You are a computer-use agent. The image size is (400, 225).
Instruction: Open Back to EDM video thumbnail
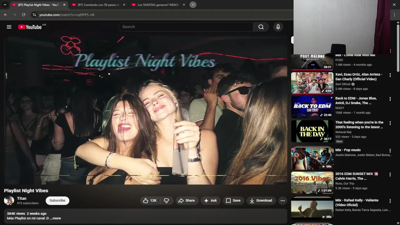coord(312,107)
